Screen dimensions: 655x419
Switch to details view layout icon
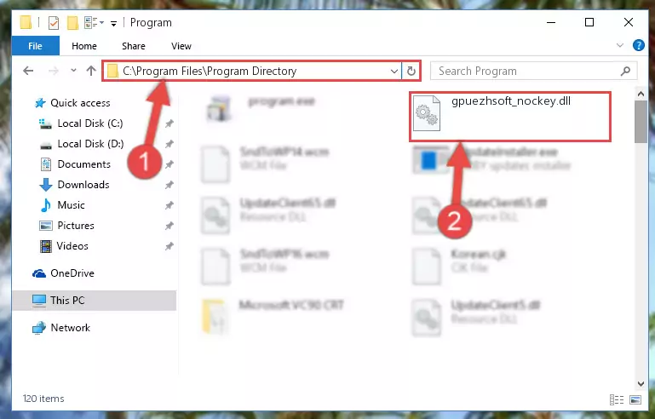click(x=617, y=399)
